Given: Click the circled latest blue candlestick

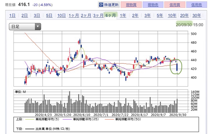Looking at the screenshot, I should [177, 67].
